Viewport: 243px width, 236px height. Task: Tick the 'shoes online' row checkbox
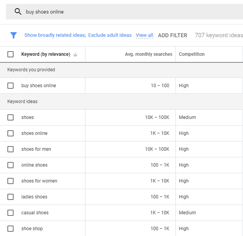click(10, 133)
